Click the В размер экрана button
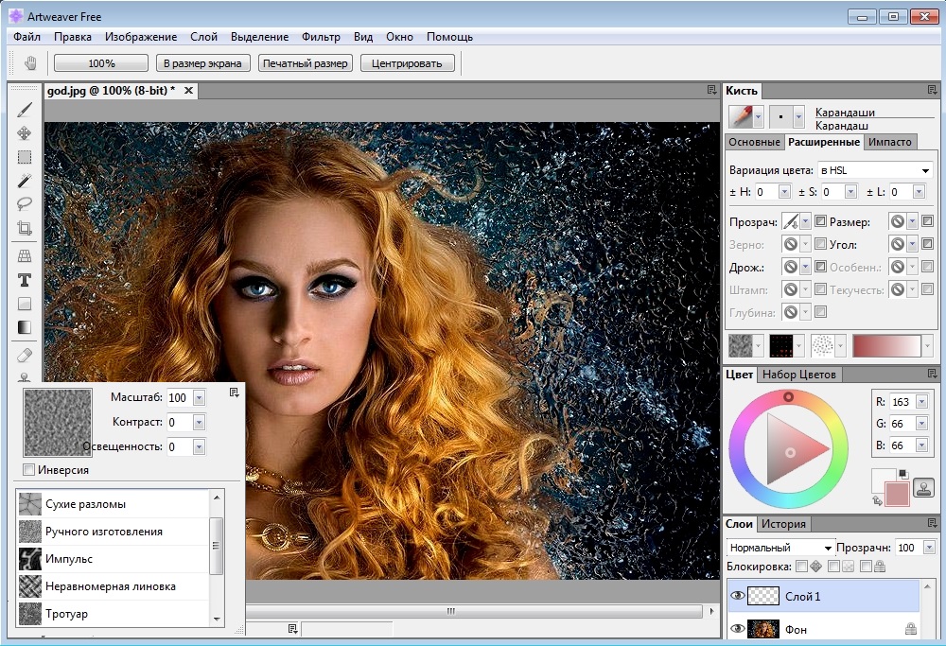The height and width of the screenshot is (646, 946). click(x=202, y=63)
